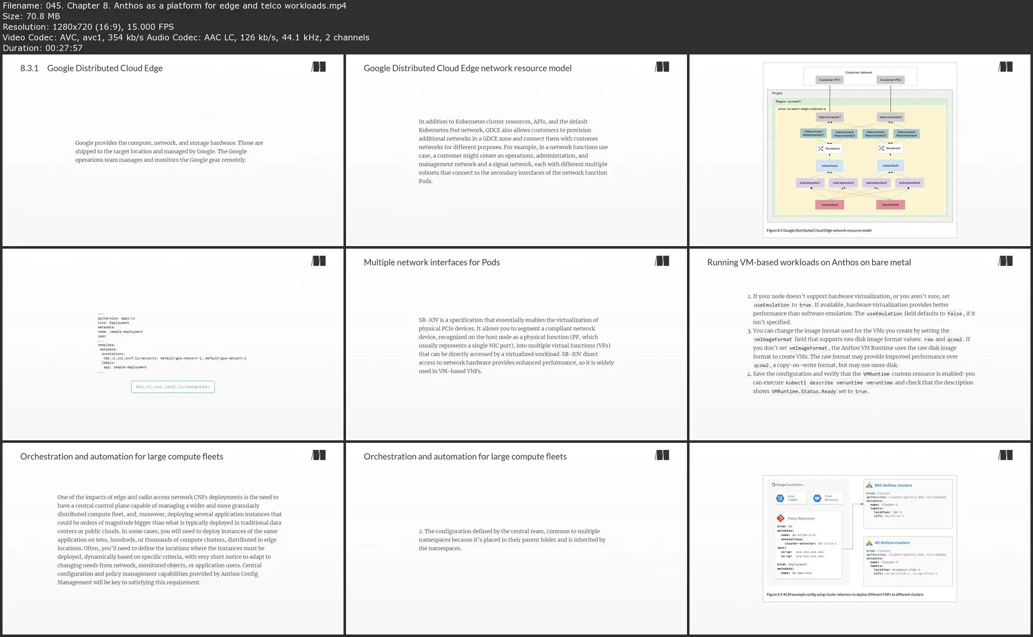Click the 'Multiple network interfaces for Pods' heading

click(432, 262)
